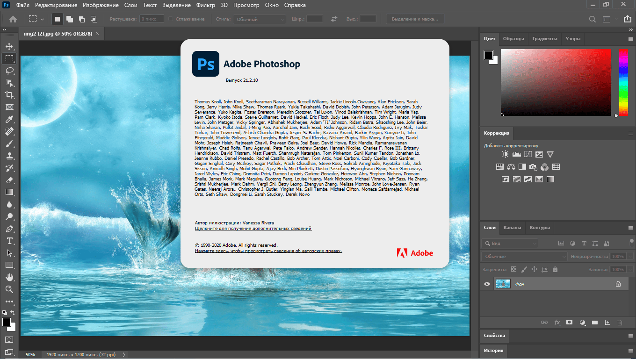
Task: Click the foreground color swatch in Цвет panel
Action: tap(489, 55)
